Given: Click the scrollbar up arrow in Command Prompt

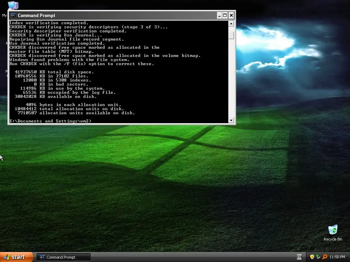Looking at the screenshot, I should [x=231, y=24].
